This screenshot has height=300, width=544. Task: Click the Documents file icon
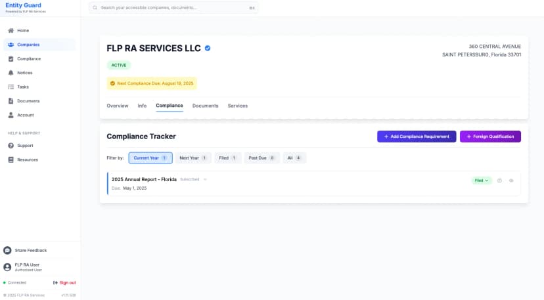pos(11,101)
